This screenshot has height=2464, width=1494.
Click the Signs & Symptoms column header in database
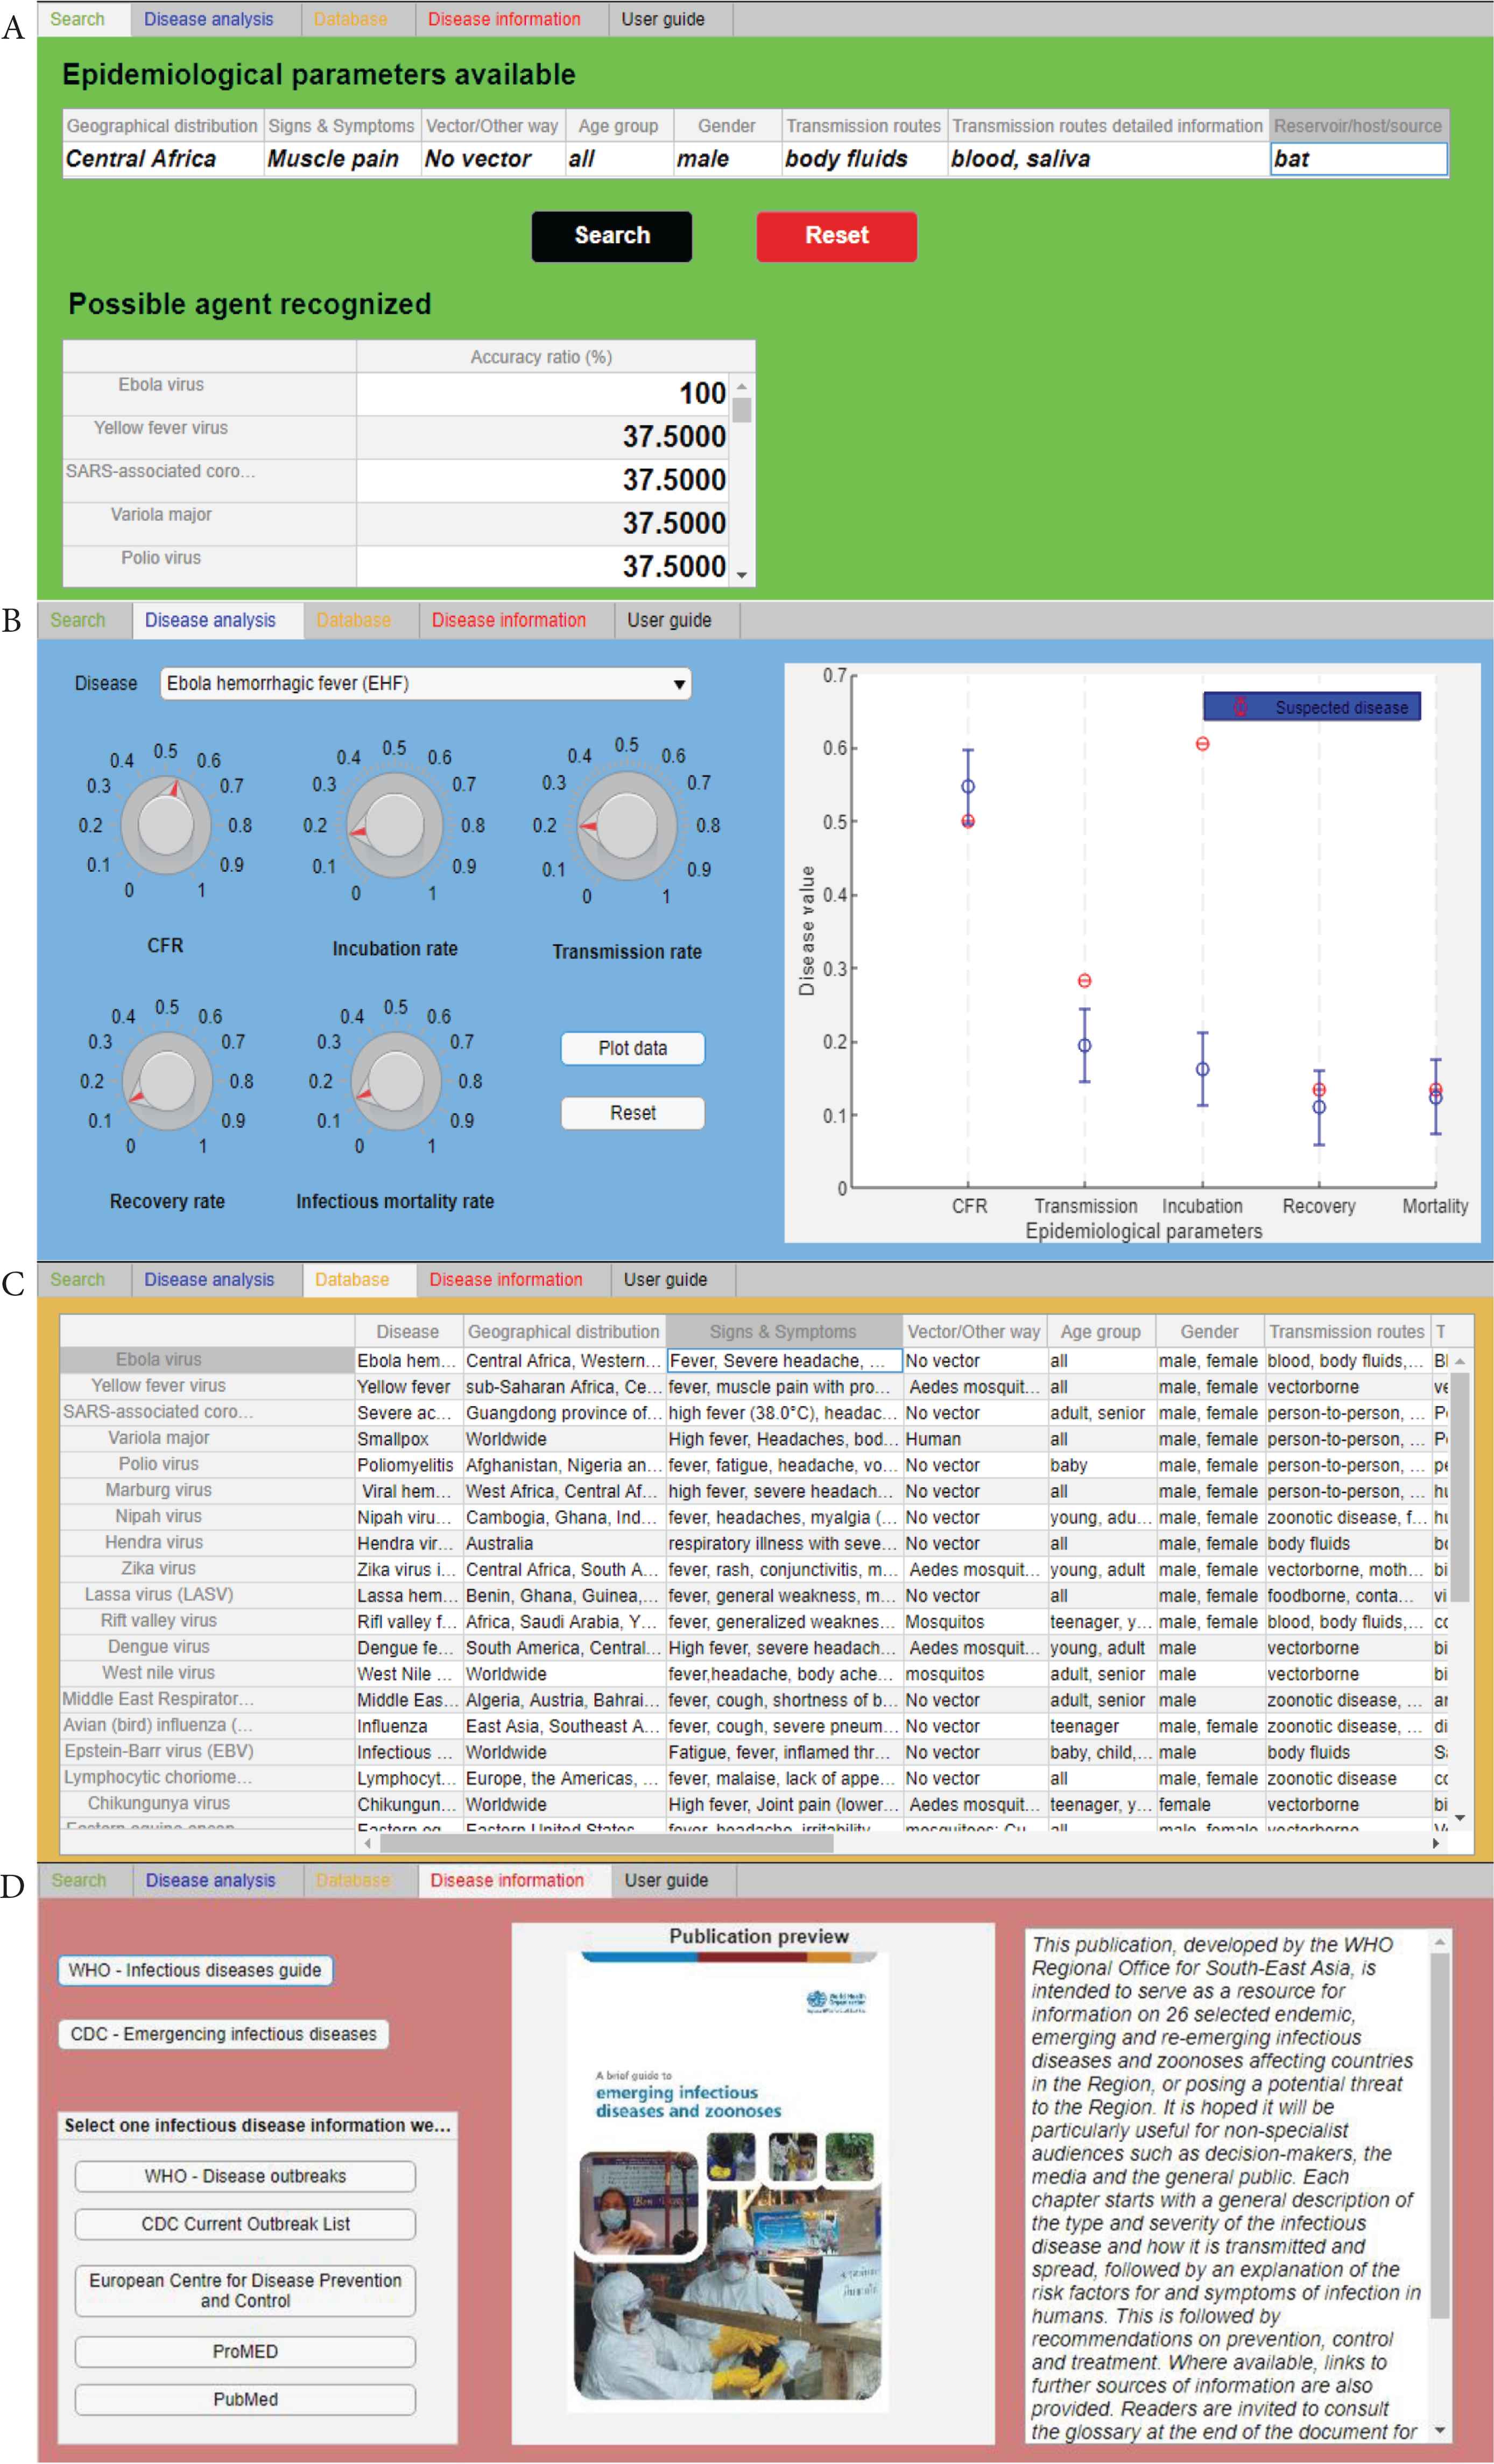click(783, 1332)
